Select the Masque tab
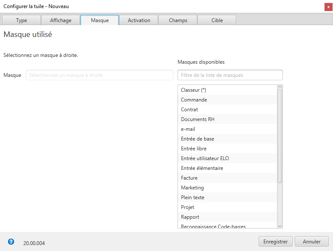Image resolution: width=333 pixels, height=251 pixels. click(x=99, y=20)
